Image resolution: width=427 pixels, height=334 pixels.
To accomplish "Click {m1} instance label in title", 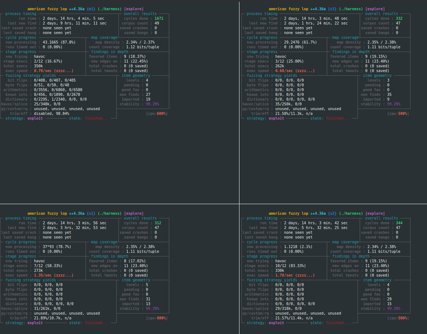I will point(91,9).
